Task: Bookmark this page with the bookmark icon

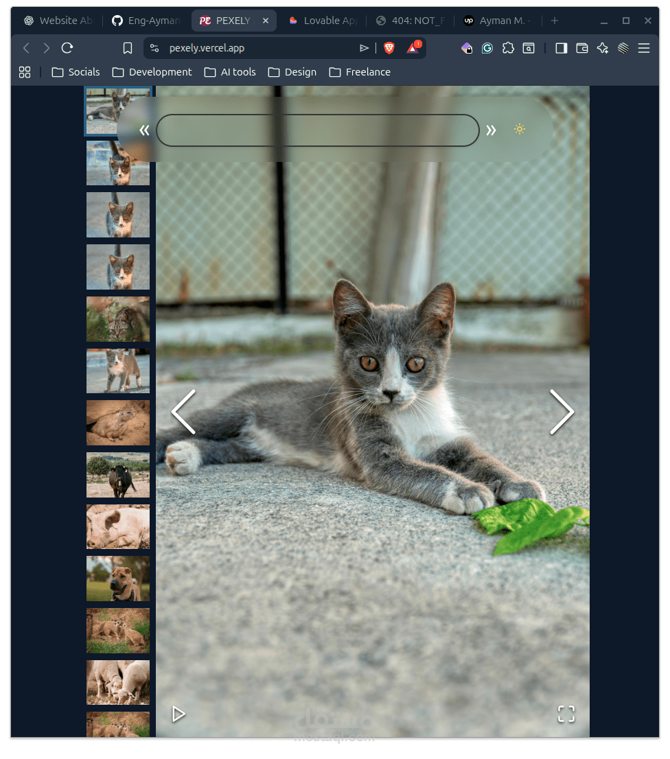Action: (x=127, y=48)
